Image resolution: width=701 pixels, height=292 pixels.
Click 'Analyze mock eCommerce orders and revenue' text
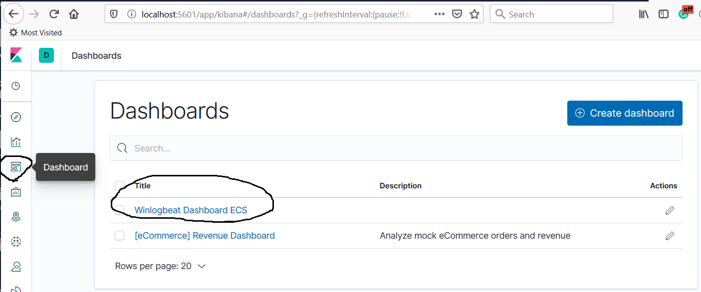[475, 235]
